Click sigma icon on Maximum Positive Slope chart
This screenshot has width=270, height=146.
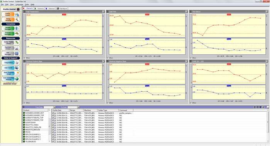[24, 61]
